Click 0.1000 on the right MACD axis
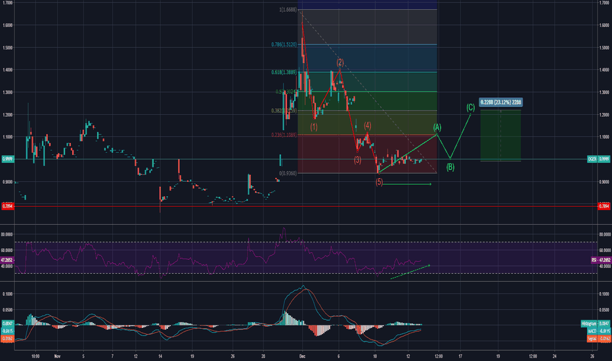Image resolution: width=612 pixels, height=361 pixels. (x=604, y=294)
